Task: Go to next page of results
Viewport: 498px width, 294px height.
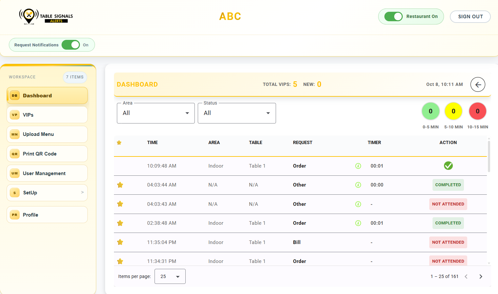Action: tap(481, 277)
